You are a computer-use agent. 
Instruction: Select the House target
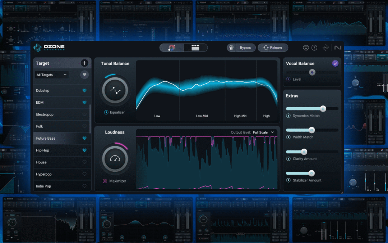tap(62, 162)
